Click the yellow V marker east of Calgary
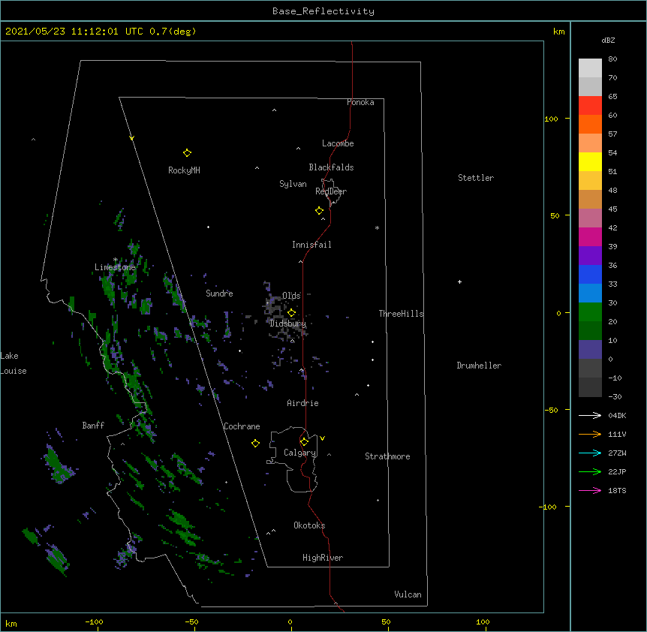 point(322,438)
